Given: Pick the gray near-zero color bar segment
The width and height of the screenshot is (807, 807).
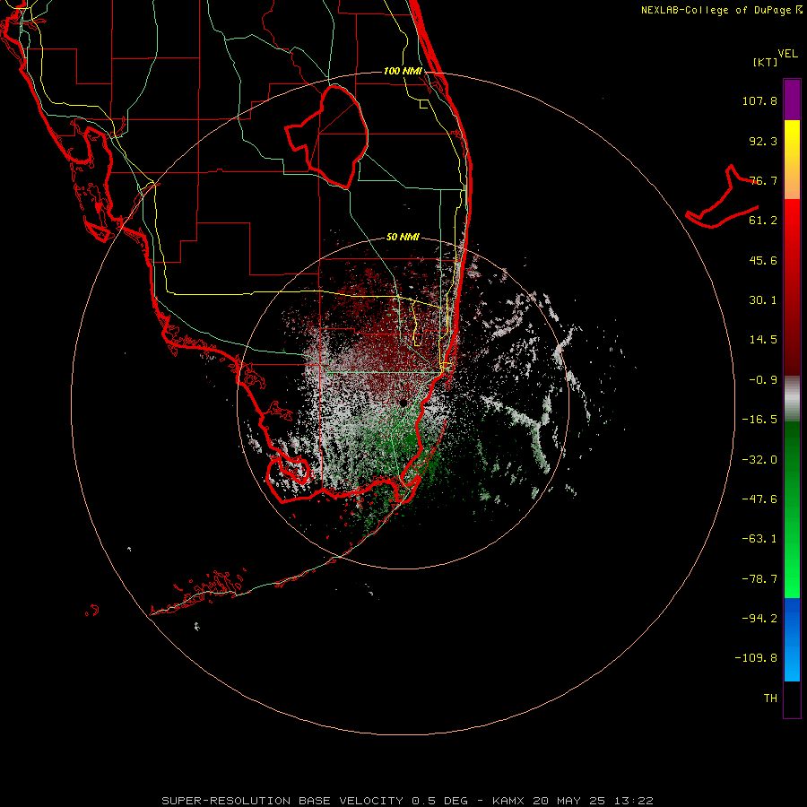Looking at the screenshot, I should point(792,399).
